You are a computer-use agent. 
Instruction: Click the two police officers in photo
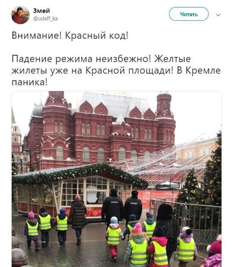click(x=122, y=207)
